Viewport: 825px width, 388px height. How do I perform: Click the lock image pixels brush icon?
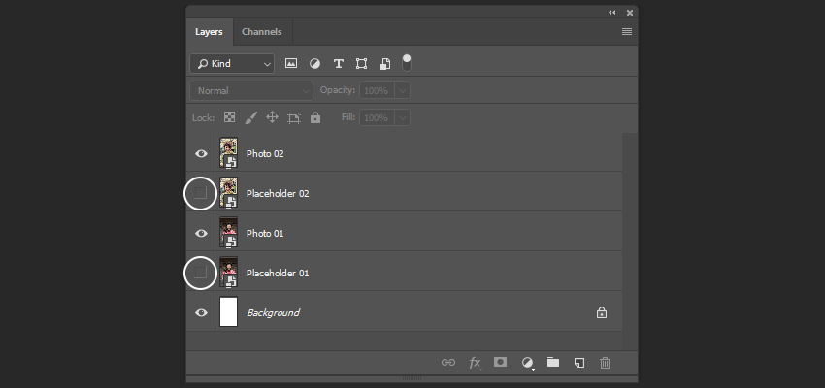pyautogui.click(x=251, y=117)
